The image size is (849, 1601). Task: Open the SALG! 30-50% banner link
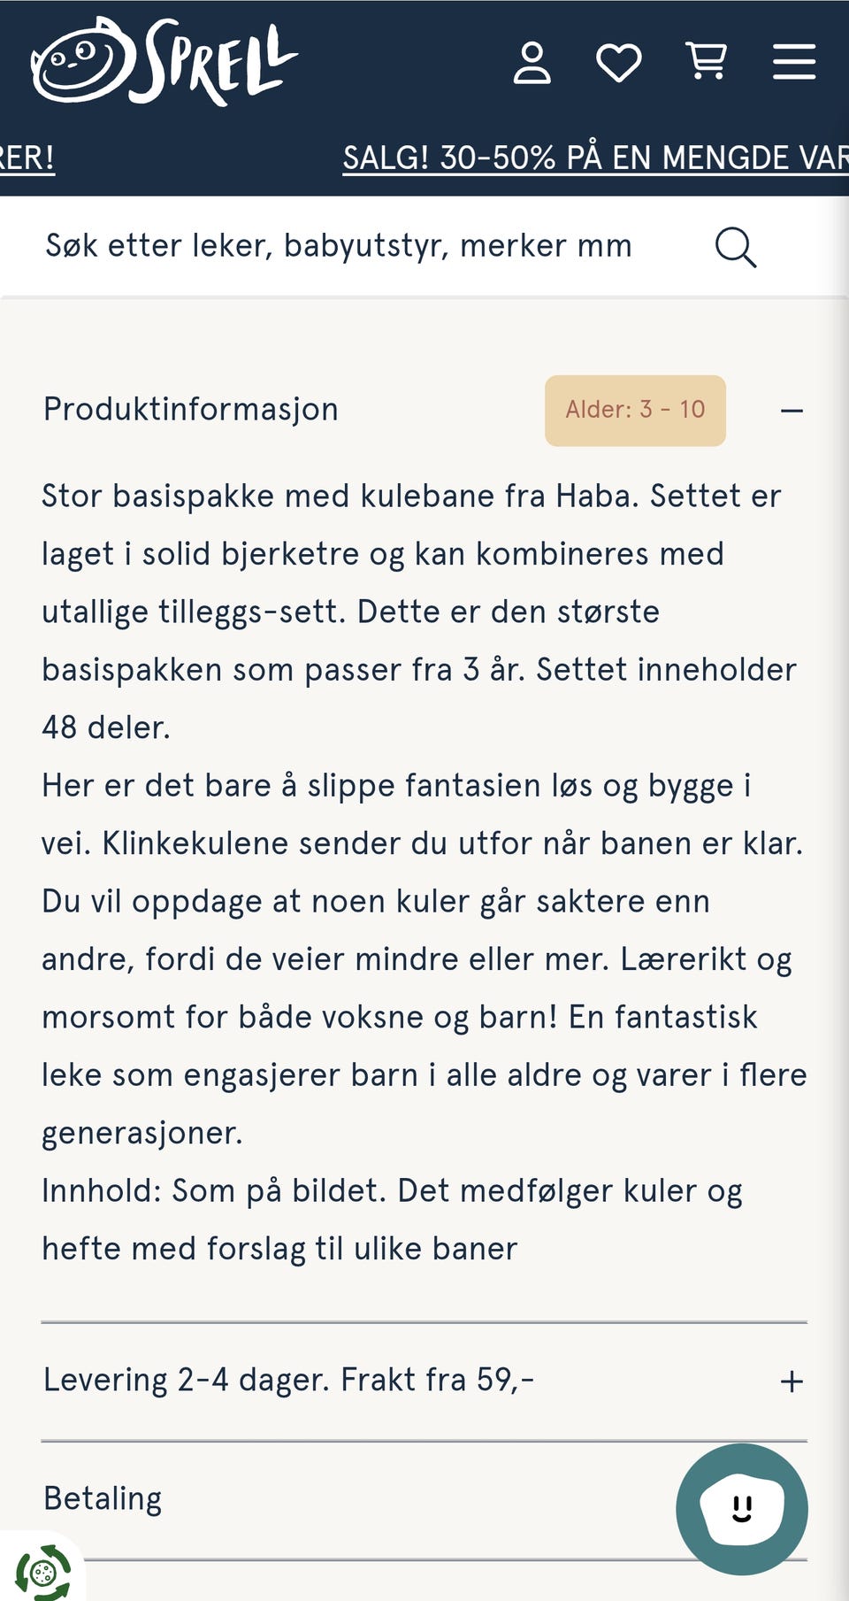coord(594,158)
